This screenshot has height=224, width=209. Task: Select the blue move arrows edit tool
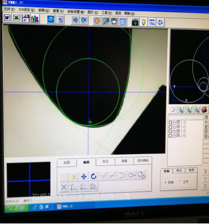[x=84, y=177]
